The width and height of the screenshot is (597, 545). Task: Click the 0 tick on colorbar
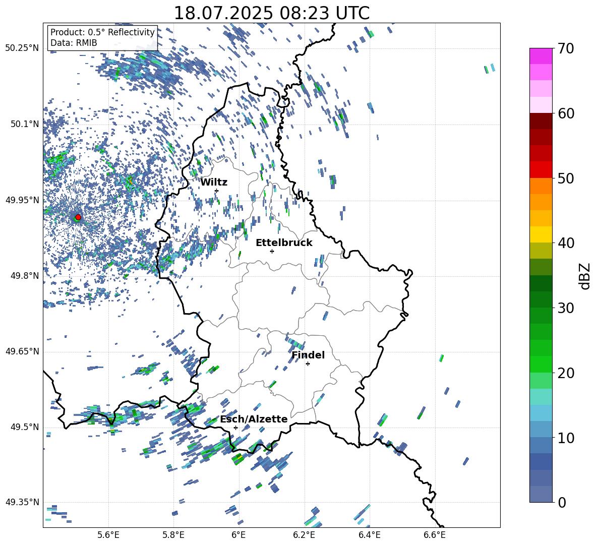tap(562, 502)
